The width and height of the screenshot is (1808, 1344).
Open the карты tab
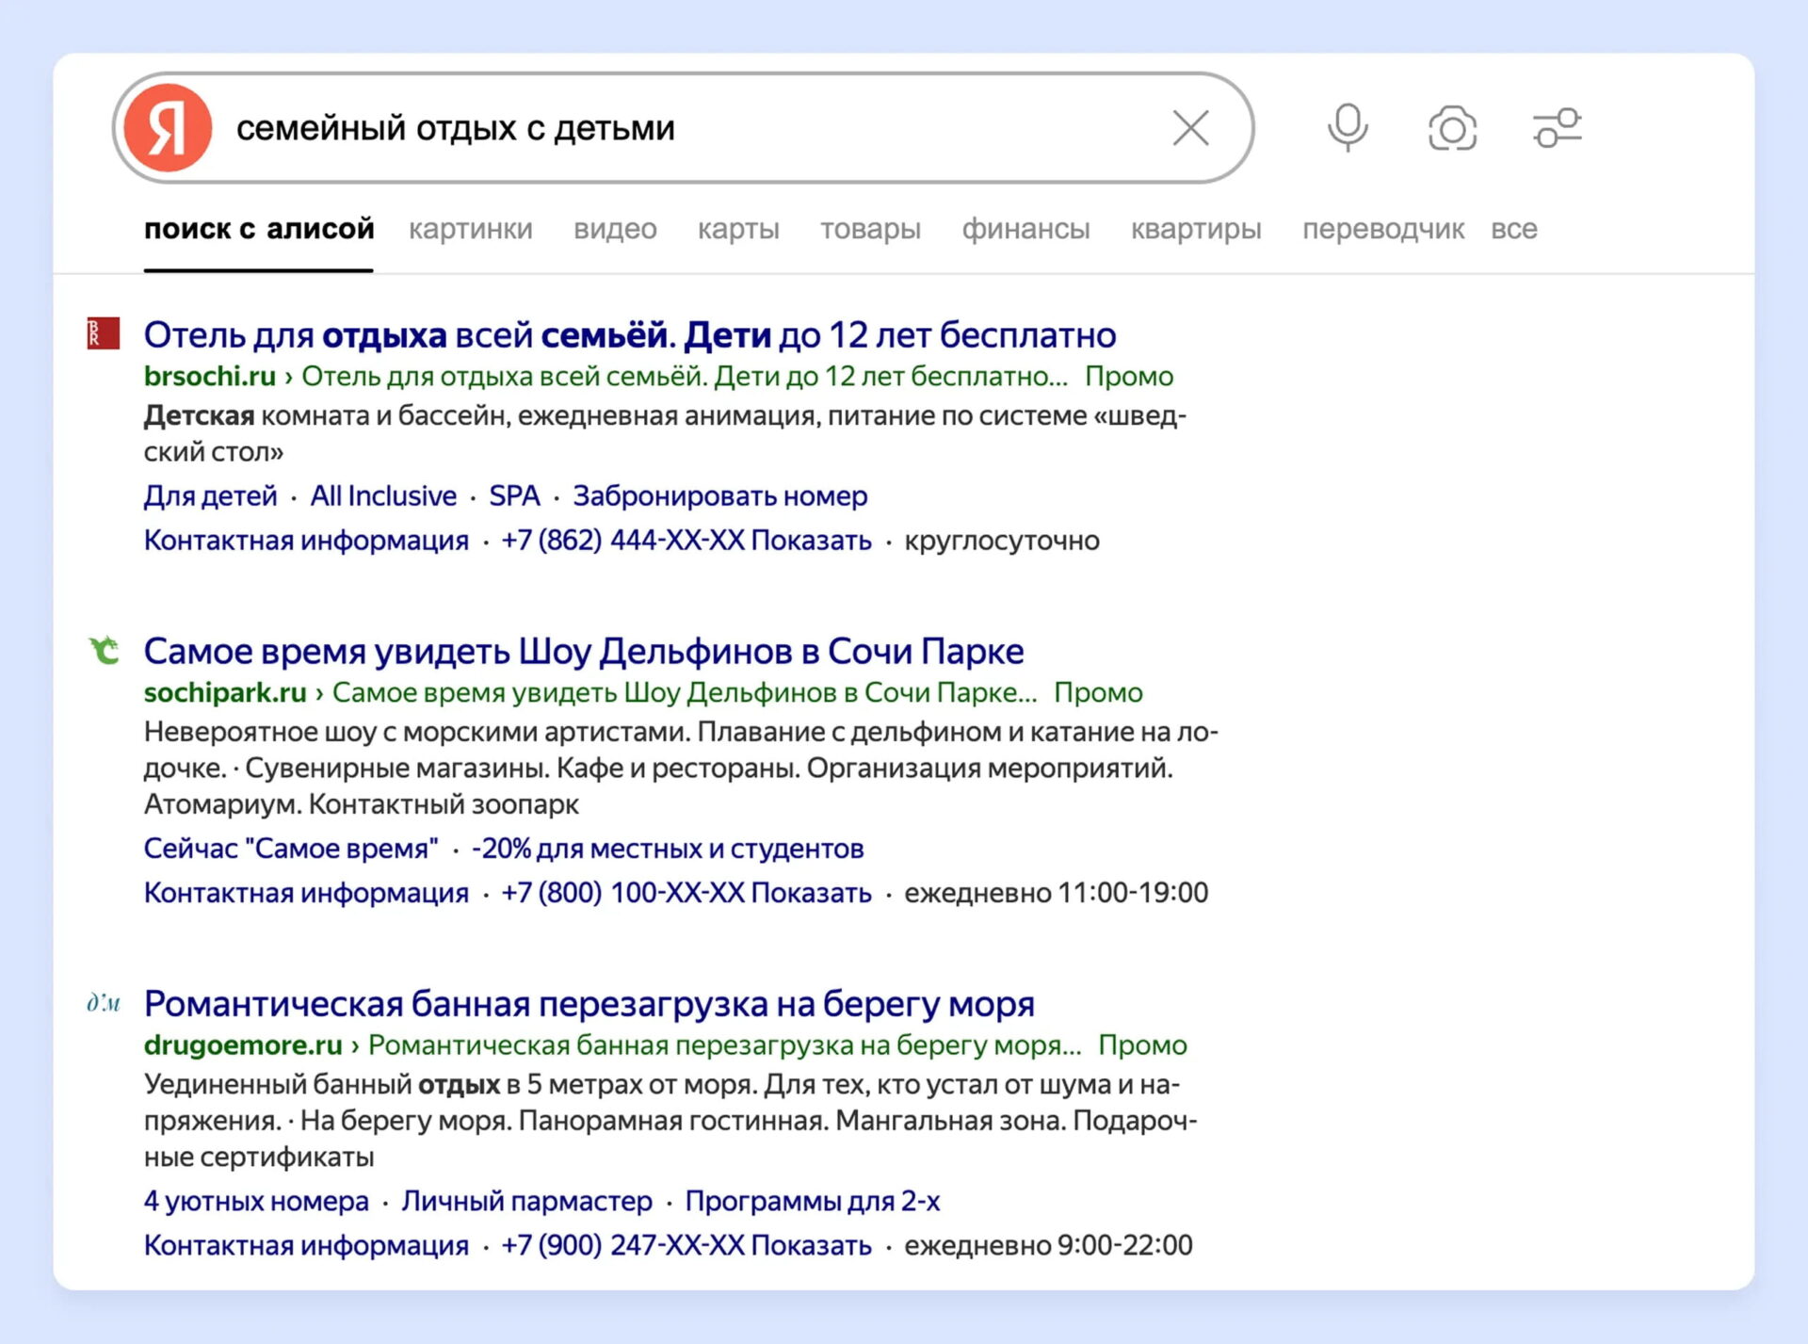tap(738, 229)
